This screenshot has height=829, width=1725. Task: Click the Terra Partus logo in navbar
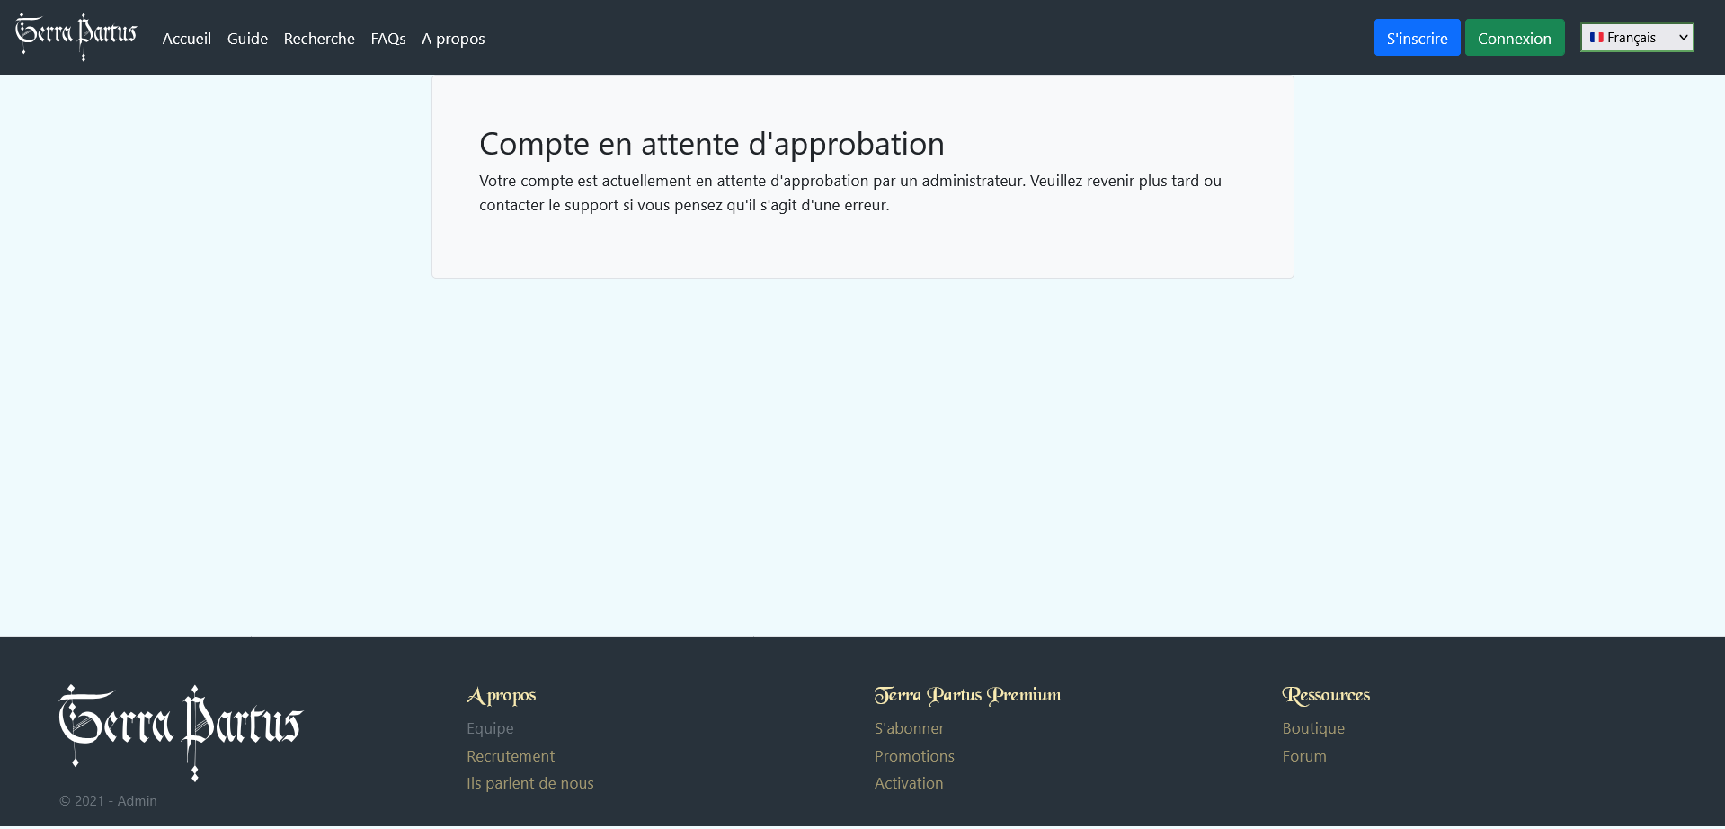(76, 37)
